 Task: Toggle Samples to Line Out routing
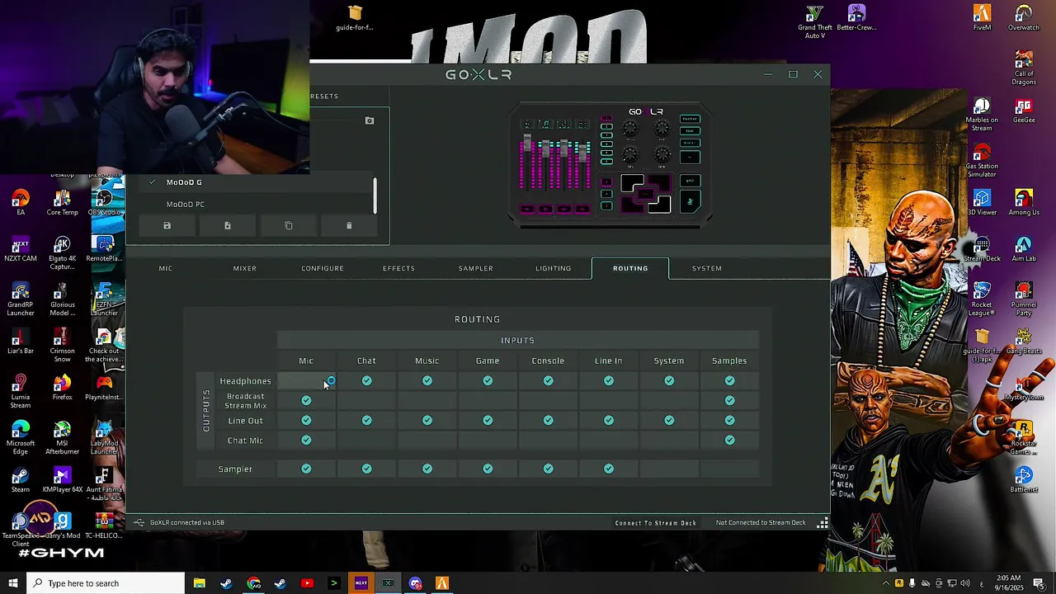[x=729, y=421]
